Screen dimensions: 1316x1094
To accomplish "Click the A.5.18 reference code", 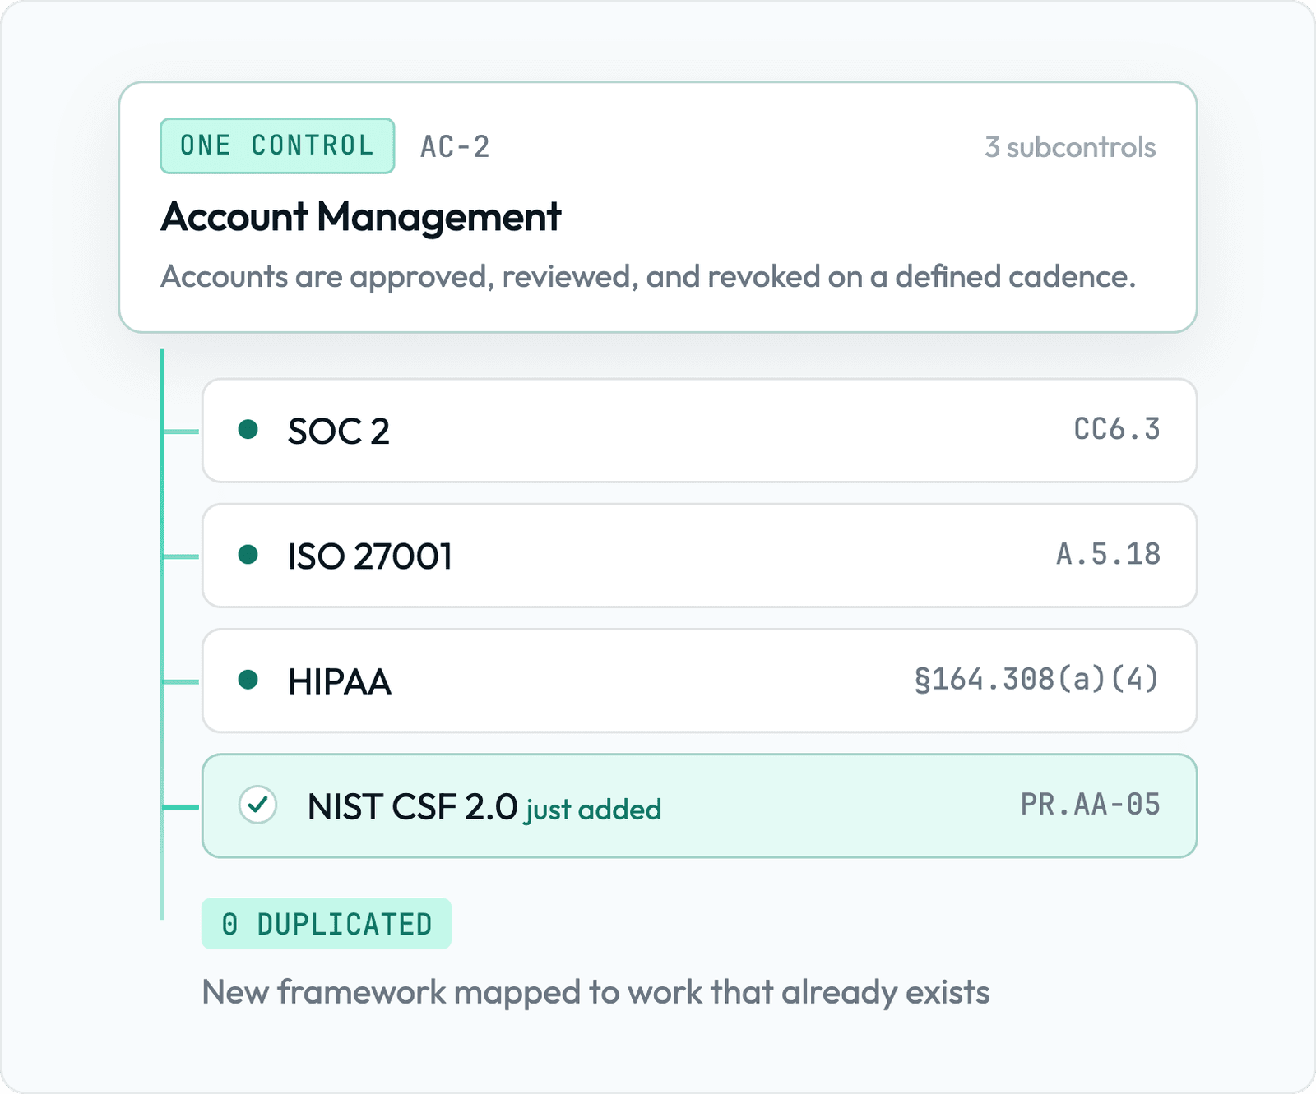I will [x=1108, y=554].
